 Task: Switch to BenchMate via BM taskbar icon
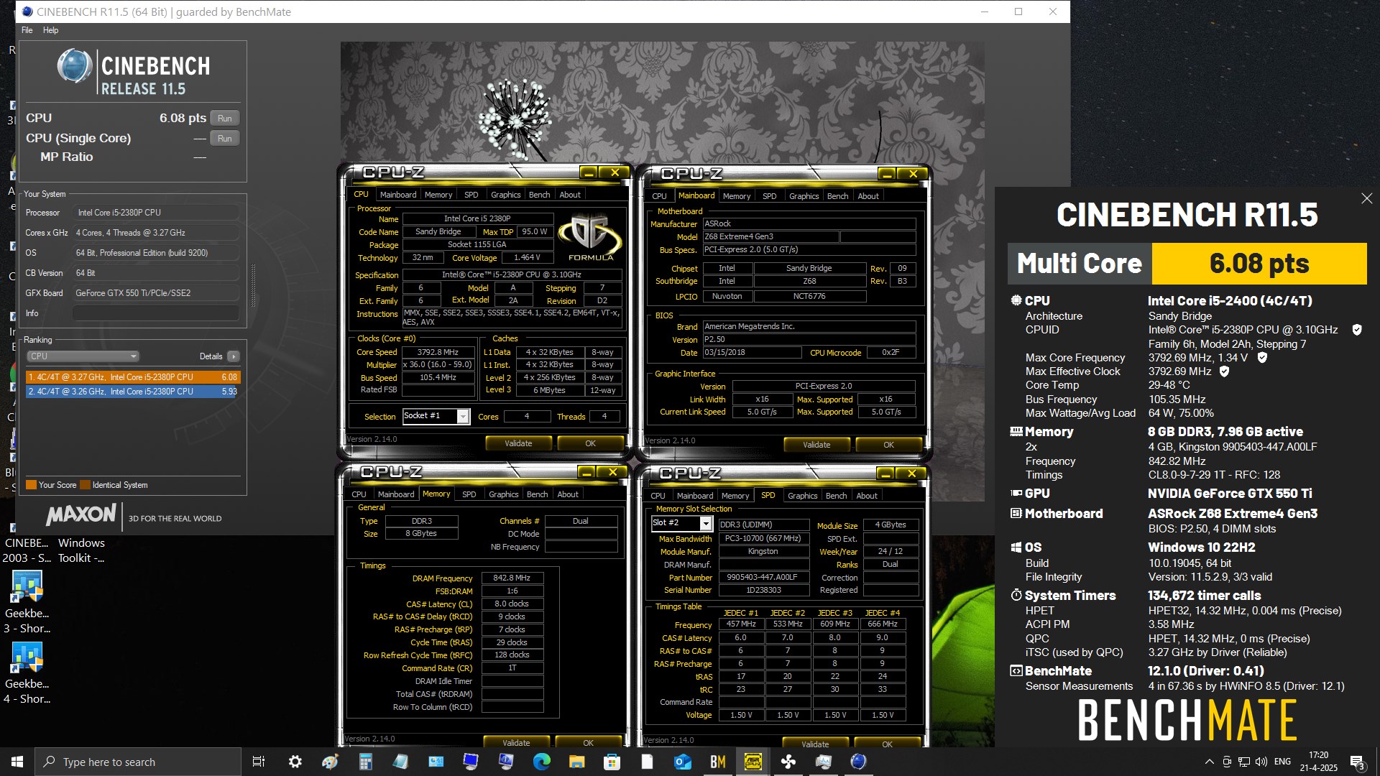click(717, 762)
